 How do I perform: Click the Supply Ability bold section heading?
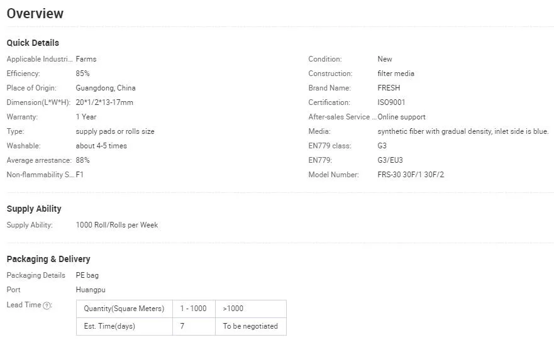point(34,209)
